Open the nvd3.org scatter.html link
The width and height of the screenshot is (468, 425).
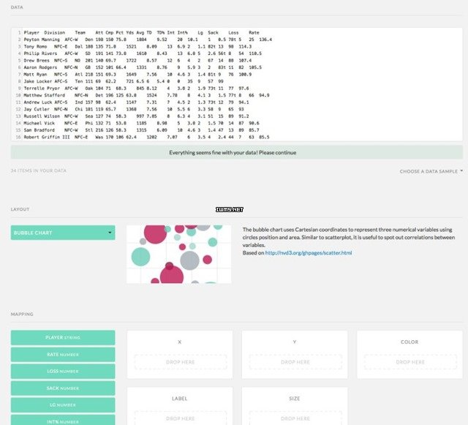click(x=308, y=253)
